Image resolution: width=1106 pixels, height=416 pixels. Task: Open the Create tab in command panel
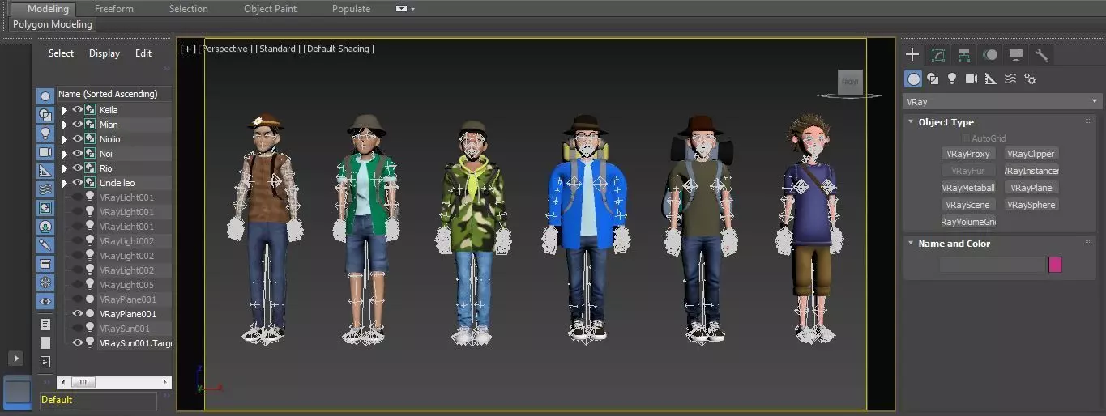click(912, 54)
